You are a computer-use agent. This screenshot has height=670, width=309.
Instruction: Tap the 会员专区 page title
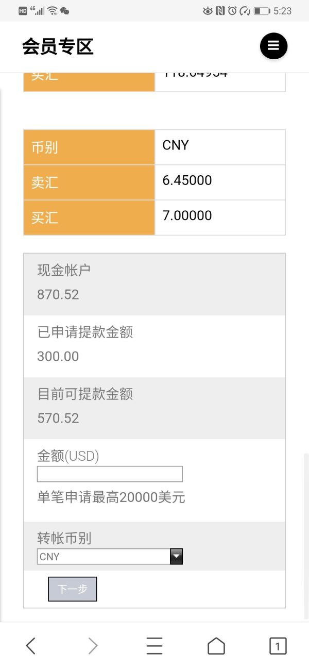point(58,46)
